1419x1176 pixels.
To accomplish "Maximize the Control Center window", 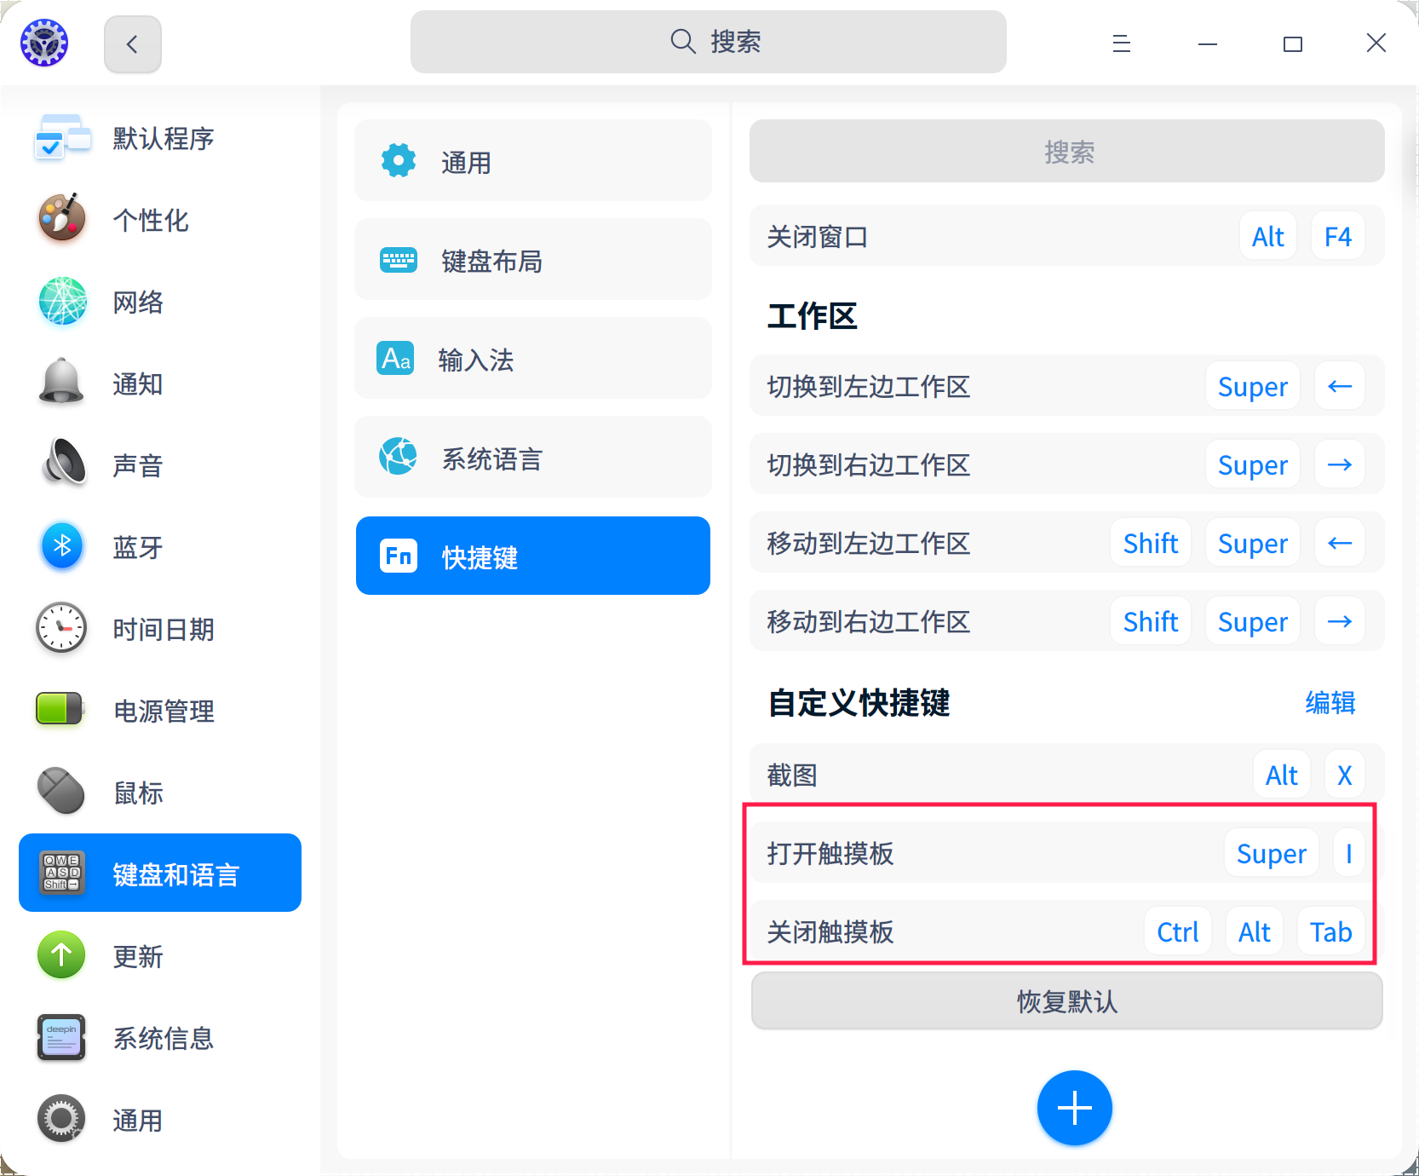I will click(1293, 43).
